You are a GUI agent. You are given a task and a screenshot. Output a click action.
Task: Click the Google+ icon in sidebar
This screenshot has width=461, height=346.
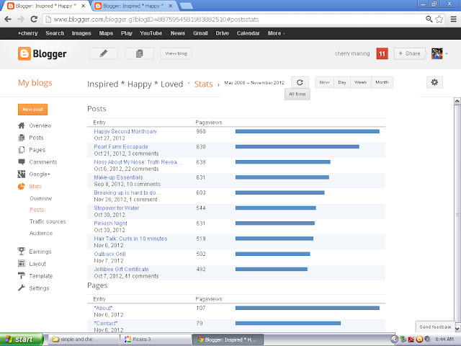[x=22, y=174]
